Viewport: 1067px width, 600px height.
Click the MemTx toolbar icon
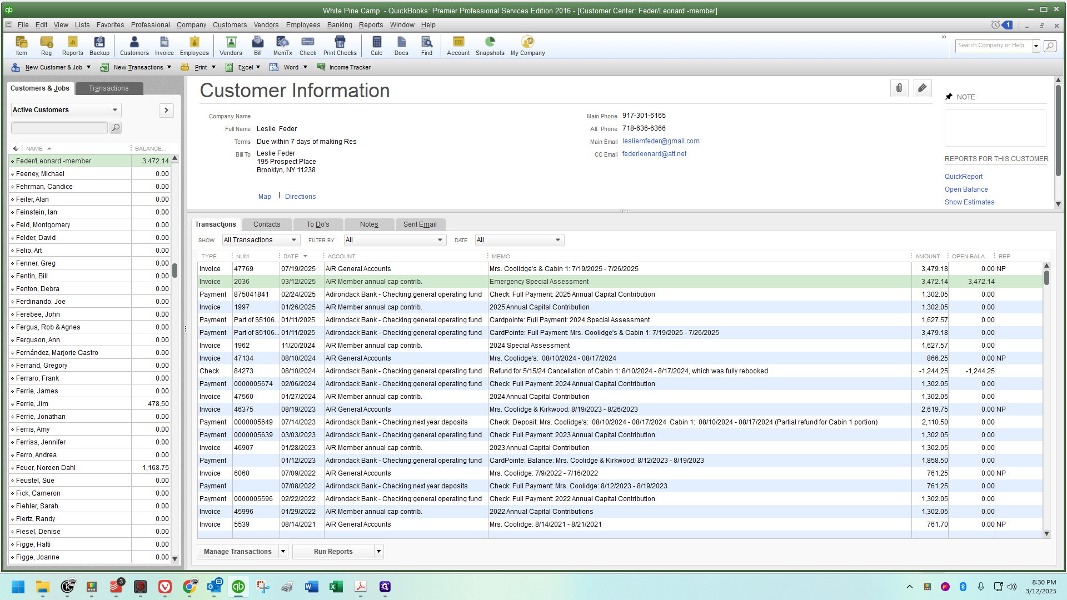pos(282,46)
